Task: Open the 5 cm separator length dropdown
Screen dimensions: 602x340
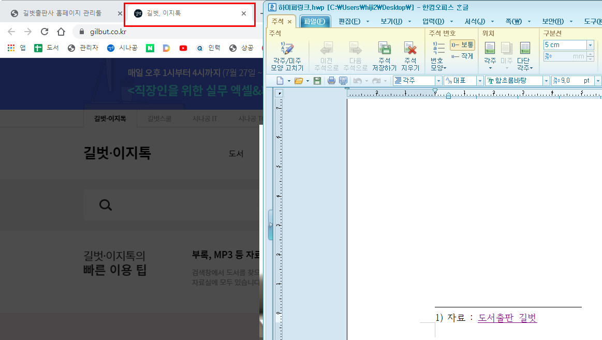Action: click(x=591, y=45)
